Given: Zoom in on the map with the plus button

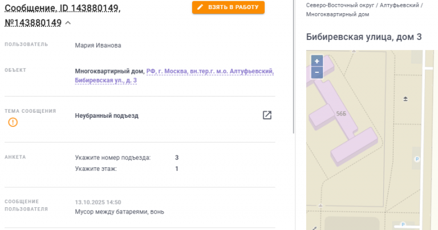Looking at the screenshot, I should pos(317,61).
